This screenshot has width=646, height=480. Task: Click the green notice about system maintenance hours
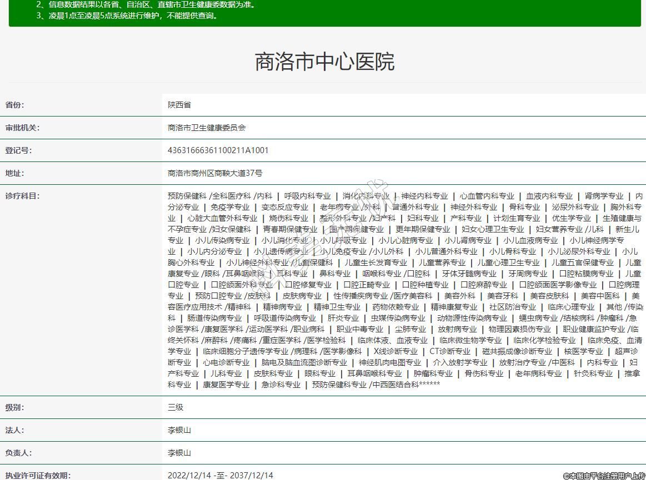click(x=127, y=16)
